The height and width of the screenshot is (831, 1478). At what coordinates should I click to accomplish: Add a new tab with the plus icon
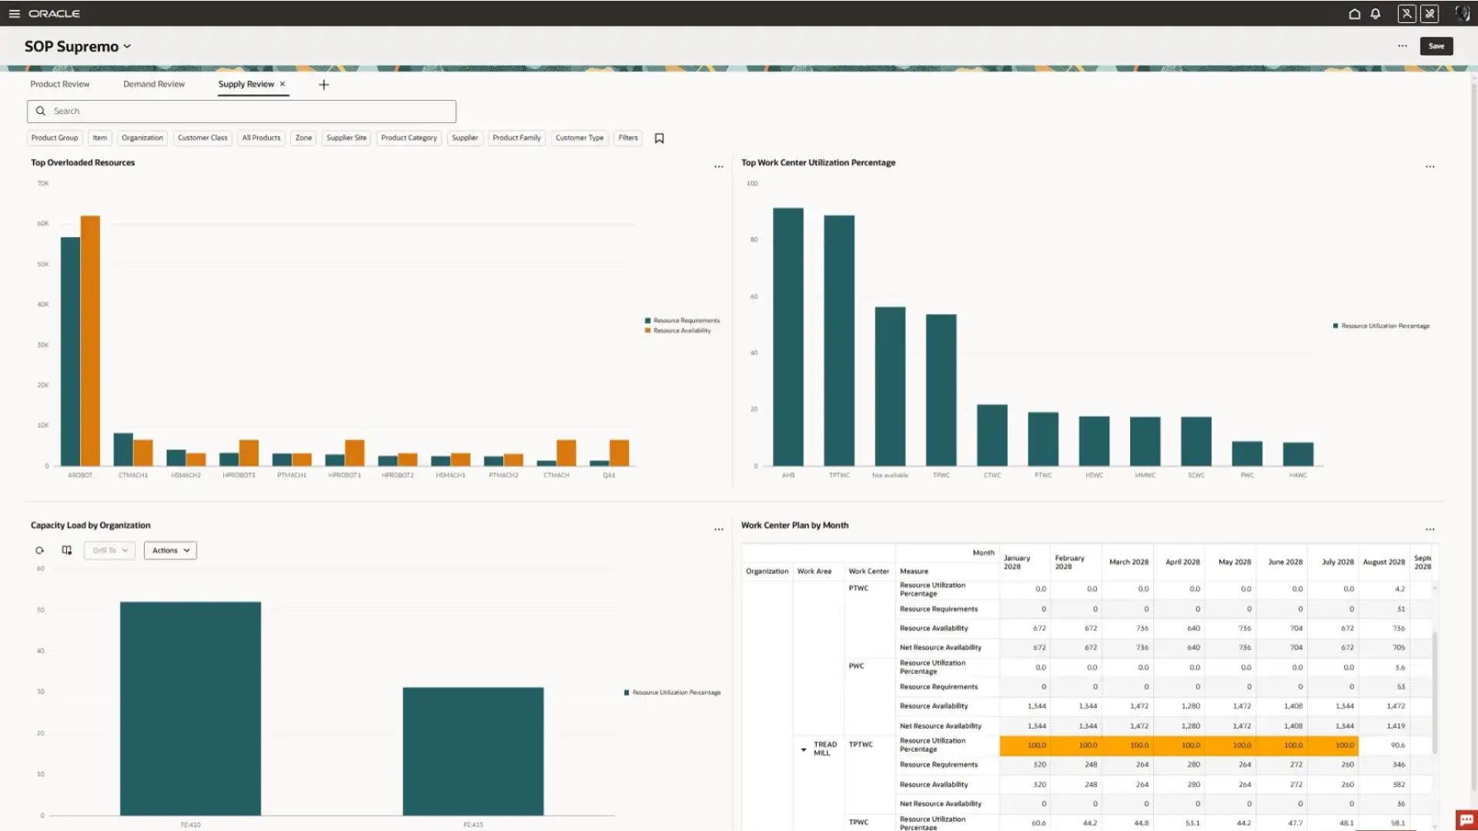(323, 85)
